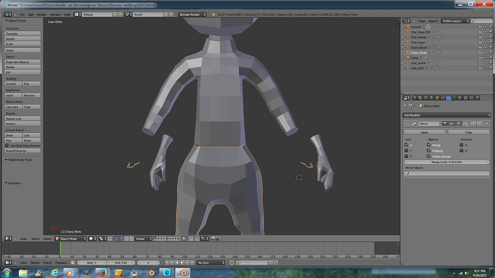Enable the Y axis checkbox for Mirror
Image resolution: width=495 pixels, height=278 pixels.
(406, 151)
